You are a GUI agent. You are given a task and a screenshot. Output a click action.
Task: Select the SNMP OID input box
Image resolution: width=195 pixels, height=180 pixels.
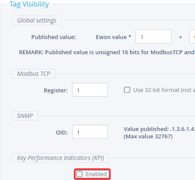90,132
